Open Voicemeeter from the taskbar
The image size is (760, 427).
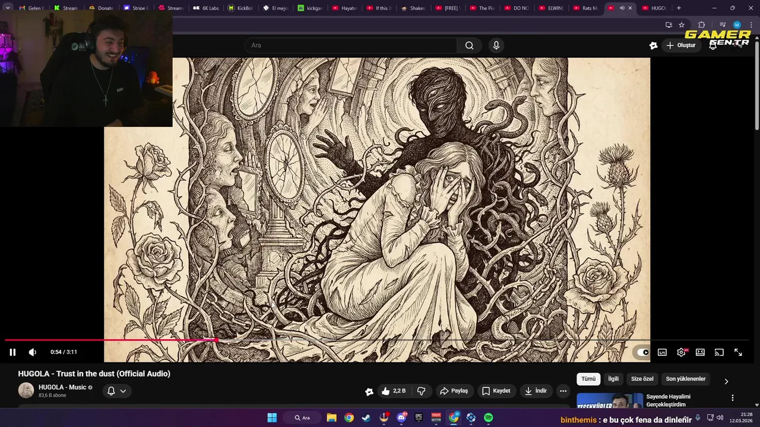pyautogui.click(x=436, y=418)
